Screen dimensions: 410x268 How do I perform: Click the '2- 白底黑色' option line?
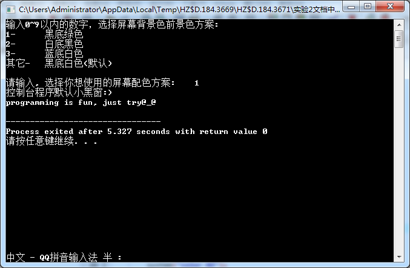pos(44,44)
